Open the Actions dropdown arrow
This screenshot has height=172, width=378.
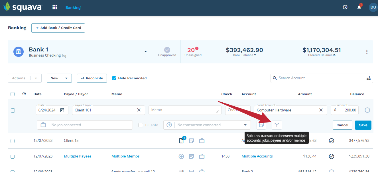36,78
